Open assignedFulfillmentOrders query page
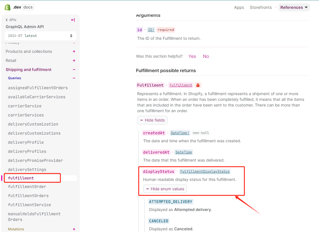This screenshot has height=232, width=319. (x=38, y=88)
